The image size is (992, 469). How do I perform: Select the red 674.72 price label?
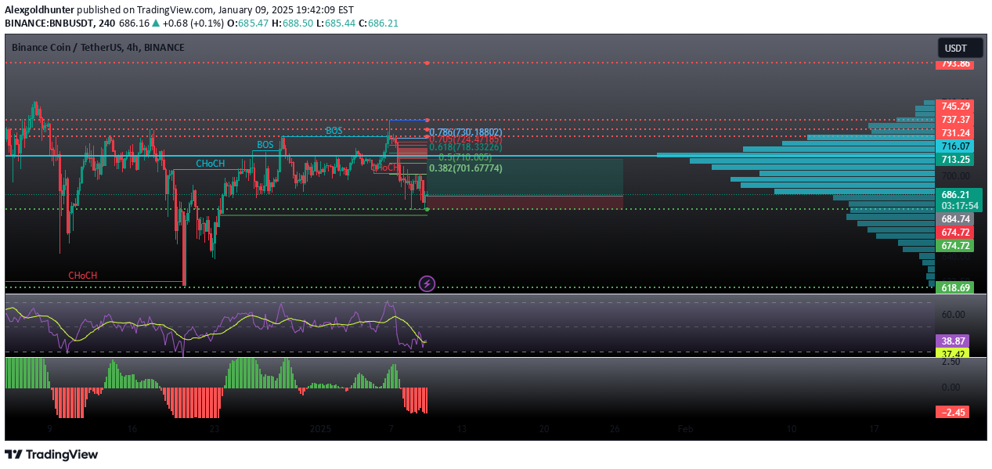[x=955, y=233]
